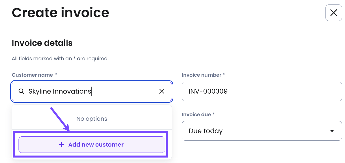Close the Create invoice dialog
This screenshot has height=163, width=345.
click(x=333, y=13)
